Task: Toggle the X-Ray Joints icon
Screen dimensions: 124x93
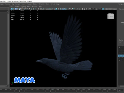Action: (x=87, y=9)
